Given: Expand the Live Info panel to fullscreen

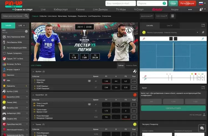Looking at the screenshot, I should click(x=203, y=25).
